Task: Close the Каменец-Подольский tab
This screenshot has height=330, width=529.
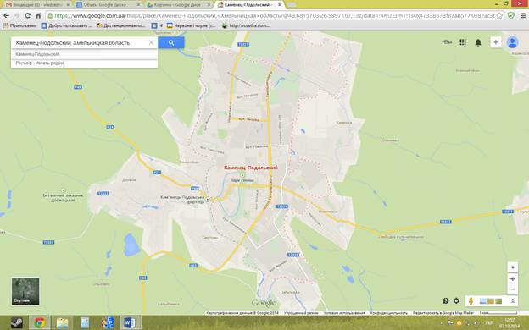Action: click(x=280, y=5)
